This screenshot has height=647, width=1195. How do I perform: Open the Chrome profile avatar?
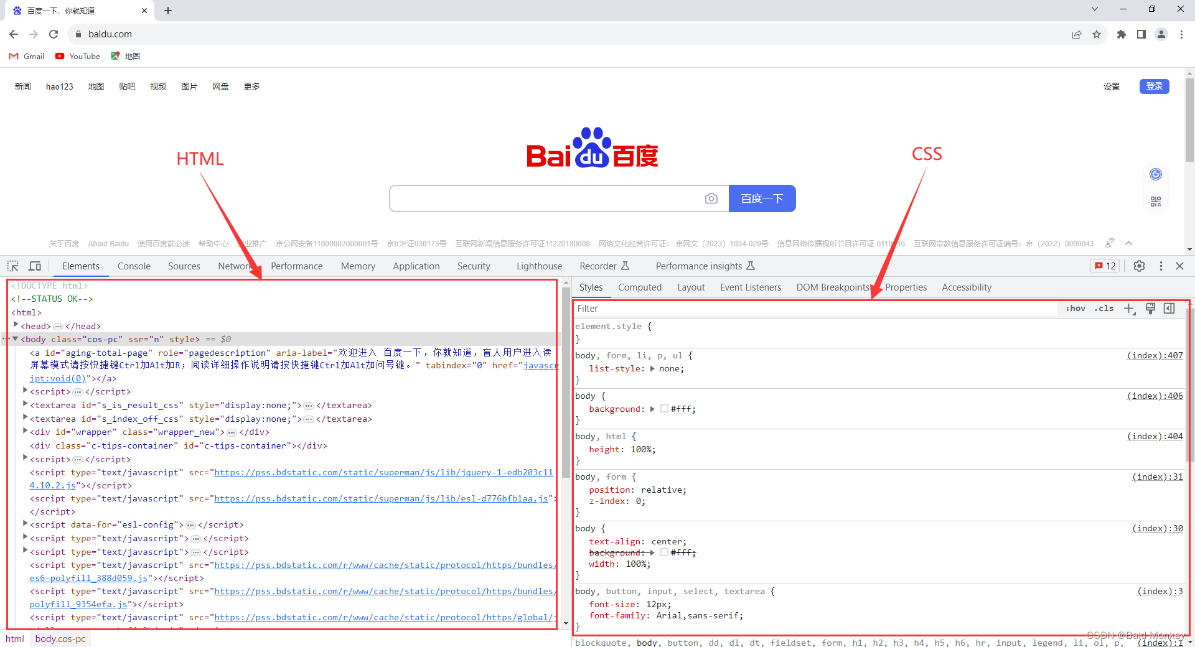click(x=1161, y=34)
